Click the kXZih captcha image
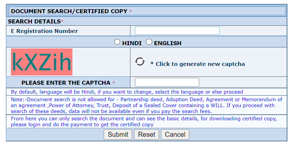The image size is (294, 146). pyautogui.click(x=41, y=62)
